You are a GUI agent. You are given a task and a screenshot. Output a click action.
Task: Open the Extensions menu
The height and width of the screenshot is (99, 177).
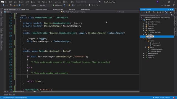pyautogui.click(x=58, y=2)
